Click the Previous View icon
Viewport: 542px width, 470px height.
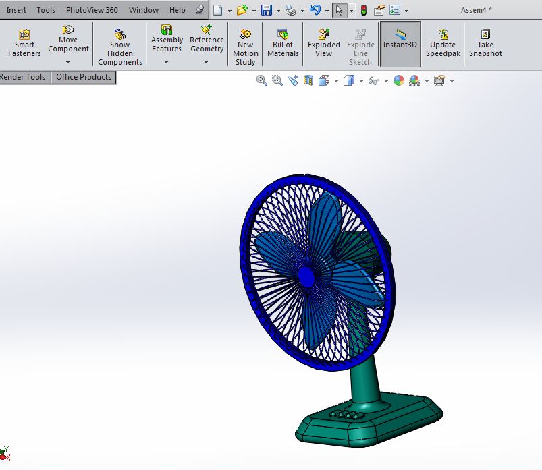point(293,80)
